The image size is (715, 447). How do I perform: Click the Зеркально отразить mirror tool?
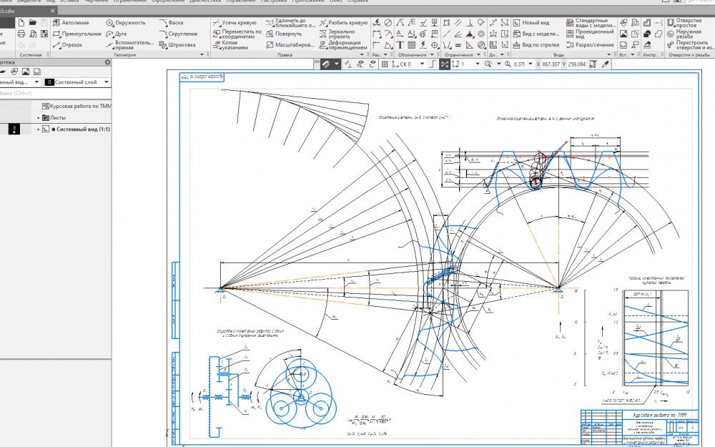pyautogui.click(x=342, y=34)
